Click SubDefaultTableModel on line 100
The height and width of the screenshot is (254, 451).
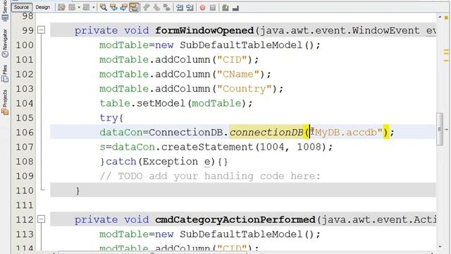[241, 45]
